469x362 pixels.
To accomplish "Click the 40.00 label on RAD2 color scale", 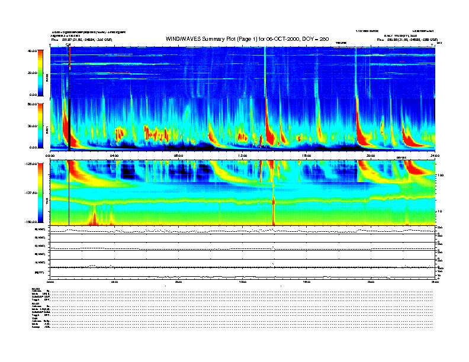I will pos(32,51).
